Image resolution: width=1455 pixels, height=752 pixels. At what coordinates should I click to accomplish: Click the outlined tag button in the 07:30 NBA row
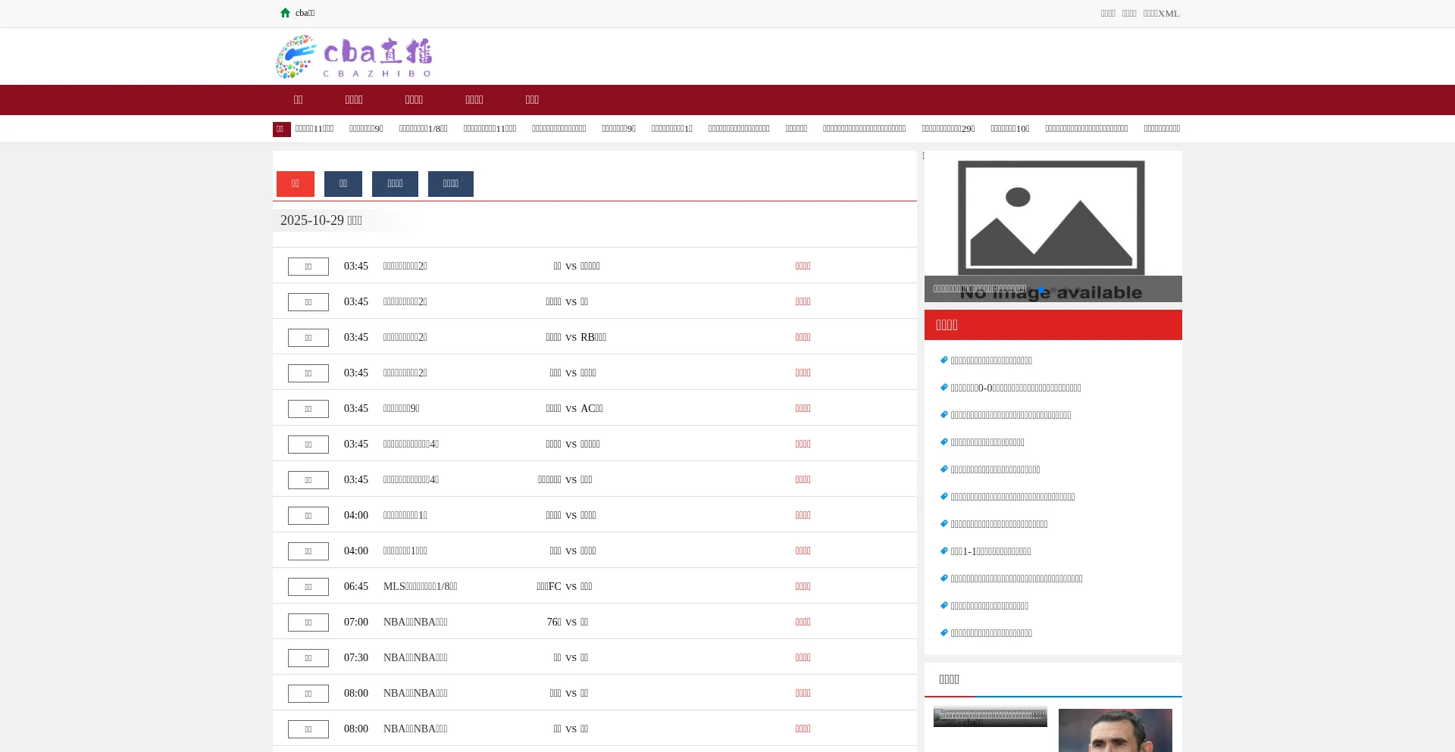coord(308,658)
